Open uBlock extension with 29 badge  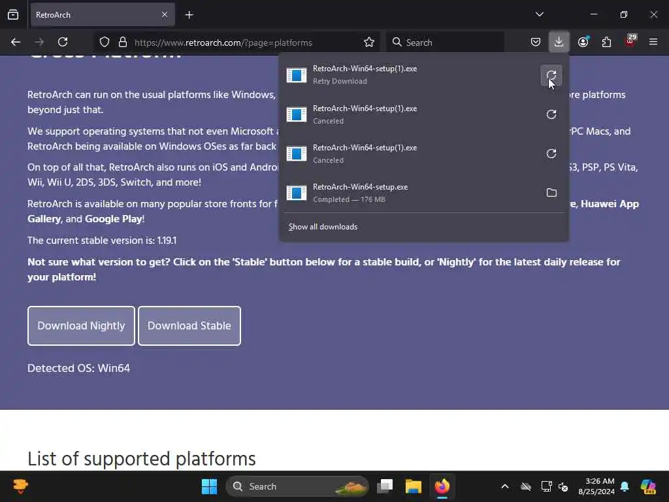click(x=630, y=41)
